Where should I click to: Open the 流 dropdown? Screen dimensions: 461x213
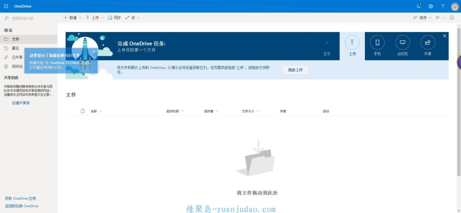click(132, 18)
